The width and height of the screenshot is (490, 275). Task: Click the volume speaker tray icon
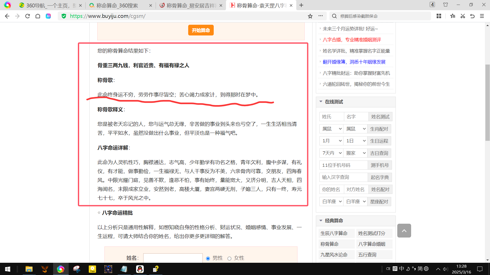pyautogui.click(x=446, y=269)
